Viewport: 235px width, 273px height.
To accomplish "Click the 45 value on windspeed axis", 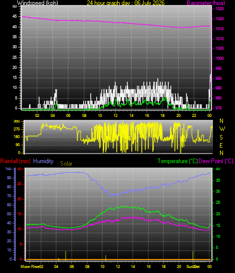I will (x=15, y=17).
